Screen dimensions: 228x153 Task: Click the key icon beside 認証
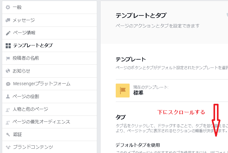8,134
